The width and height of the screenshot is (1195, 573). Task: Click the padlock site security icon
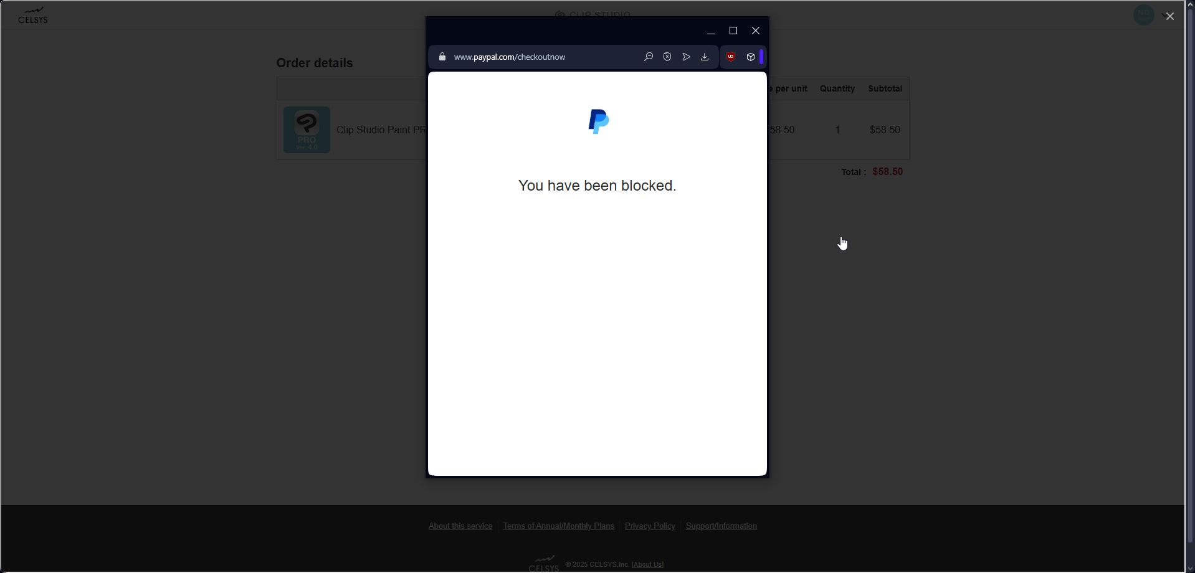pos(442,57)
